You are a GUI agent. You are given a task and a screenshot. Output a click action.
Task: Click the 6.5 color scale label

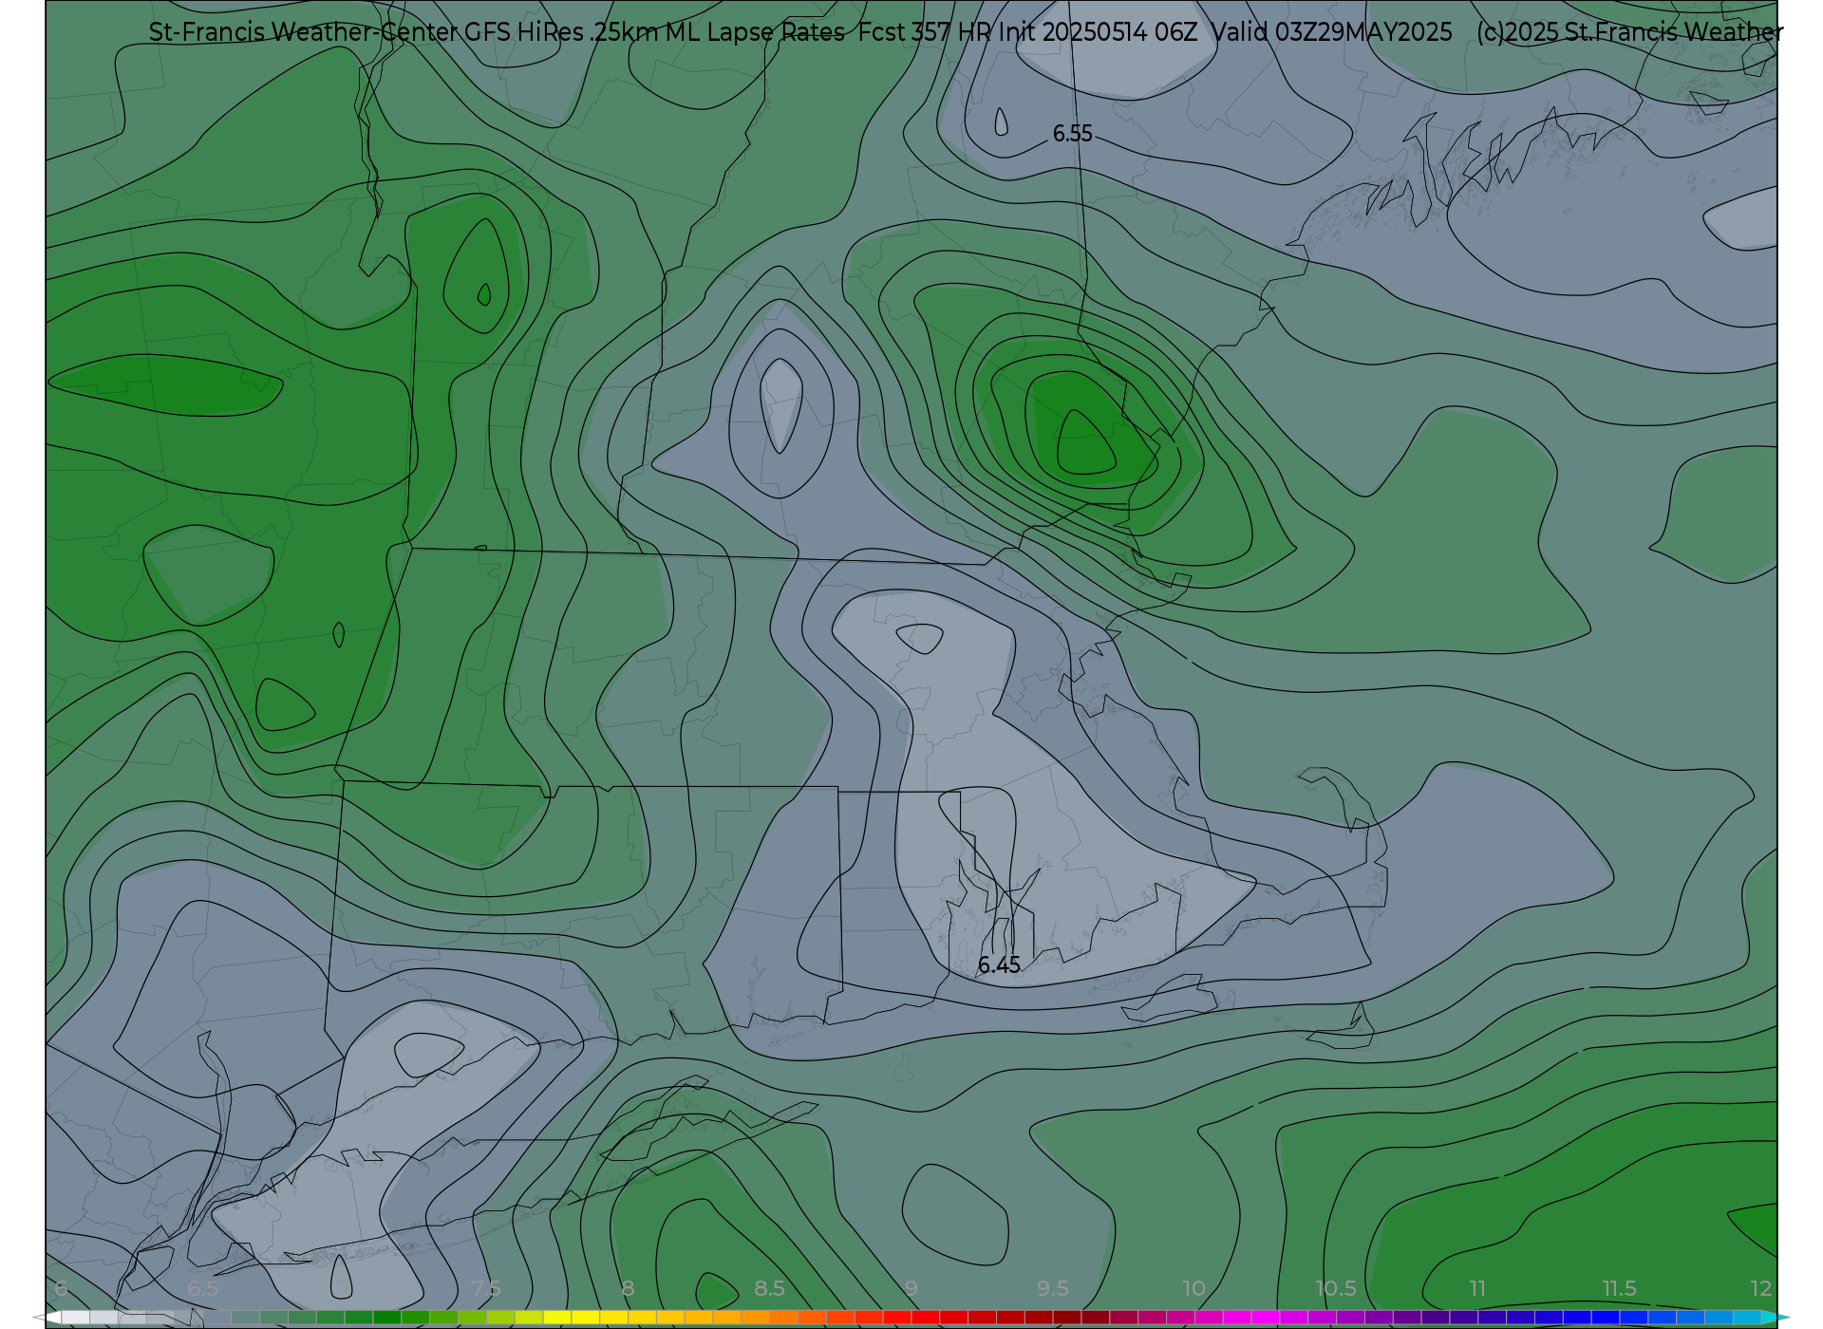click(202, 1288)
